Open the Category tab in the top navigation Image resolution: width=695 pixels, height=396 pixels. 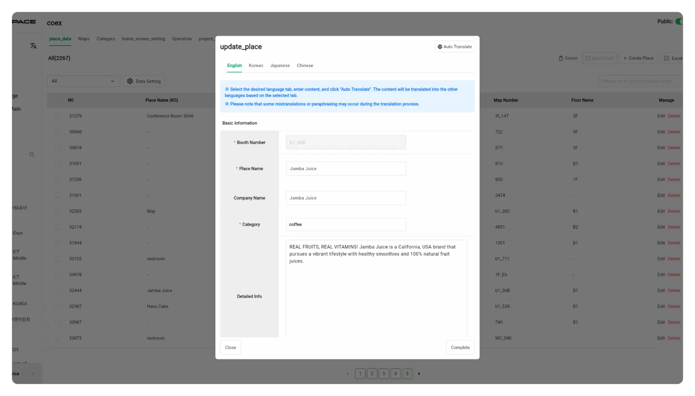pos(106,39)
